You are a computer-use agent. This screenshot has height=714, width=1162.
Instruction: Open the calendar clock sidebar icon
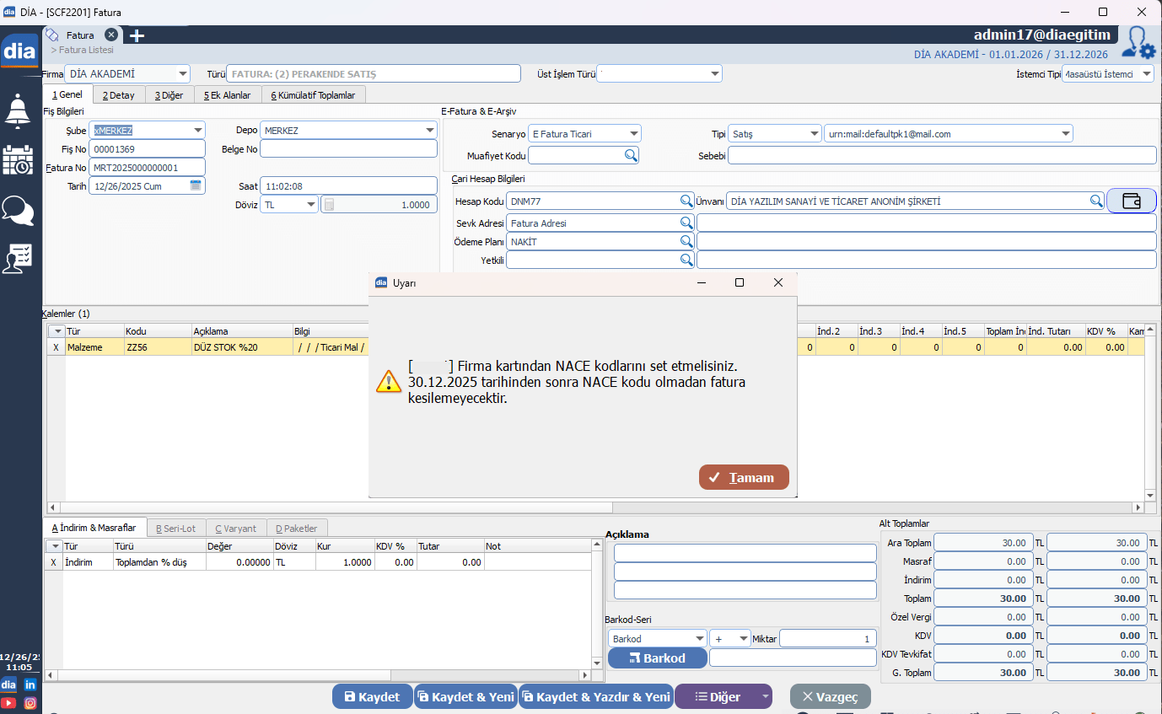pos(19,160)
